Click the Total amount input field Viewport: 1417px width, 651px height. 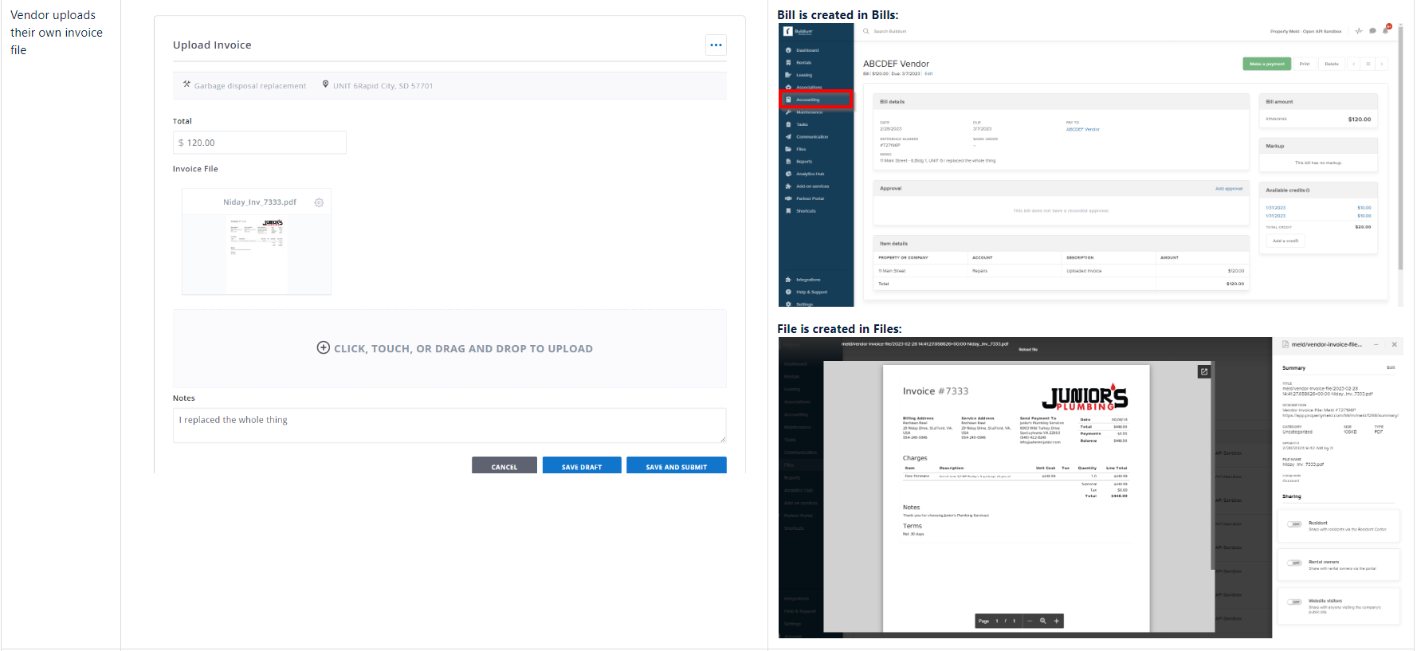click(259, 143)
